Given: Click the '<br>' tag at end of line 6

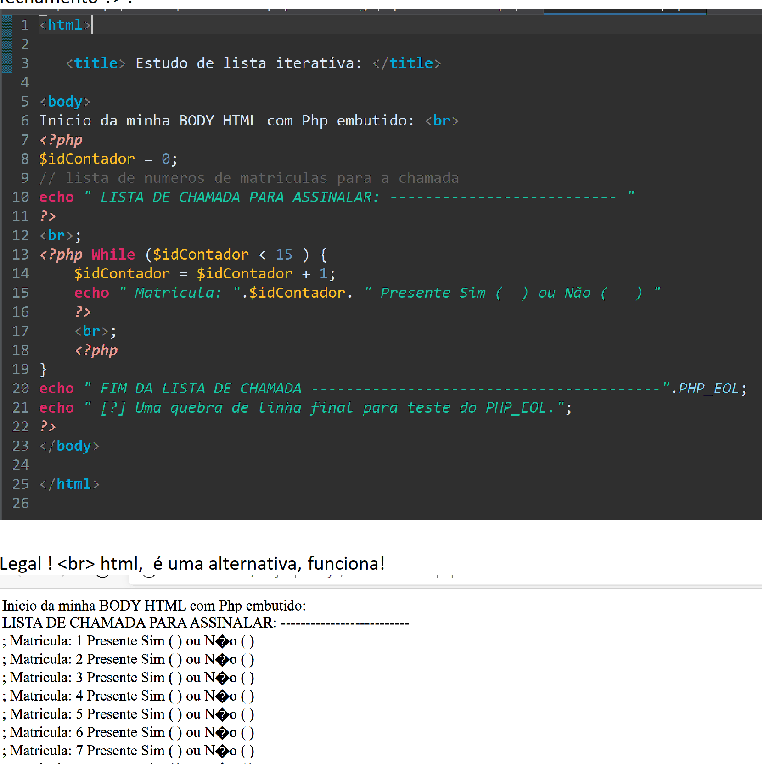Looking at the screenshot, I should coord(442,120).
